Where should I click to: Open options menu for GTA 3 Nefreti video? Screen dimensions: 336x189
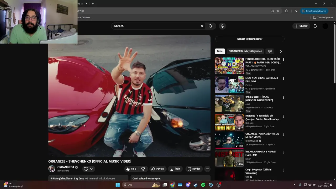point(283,152)
